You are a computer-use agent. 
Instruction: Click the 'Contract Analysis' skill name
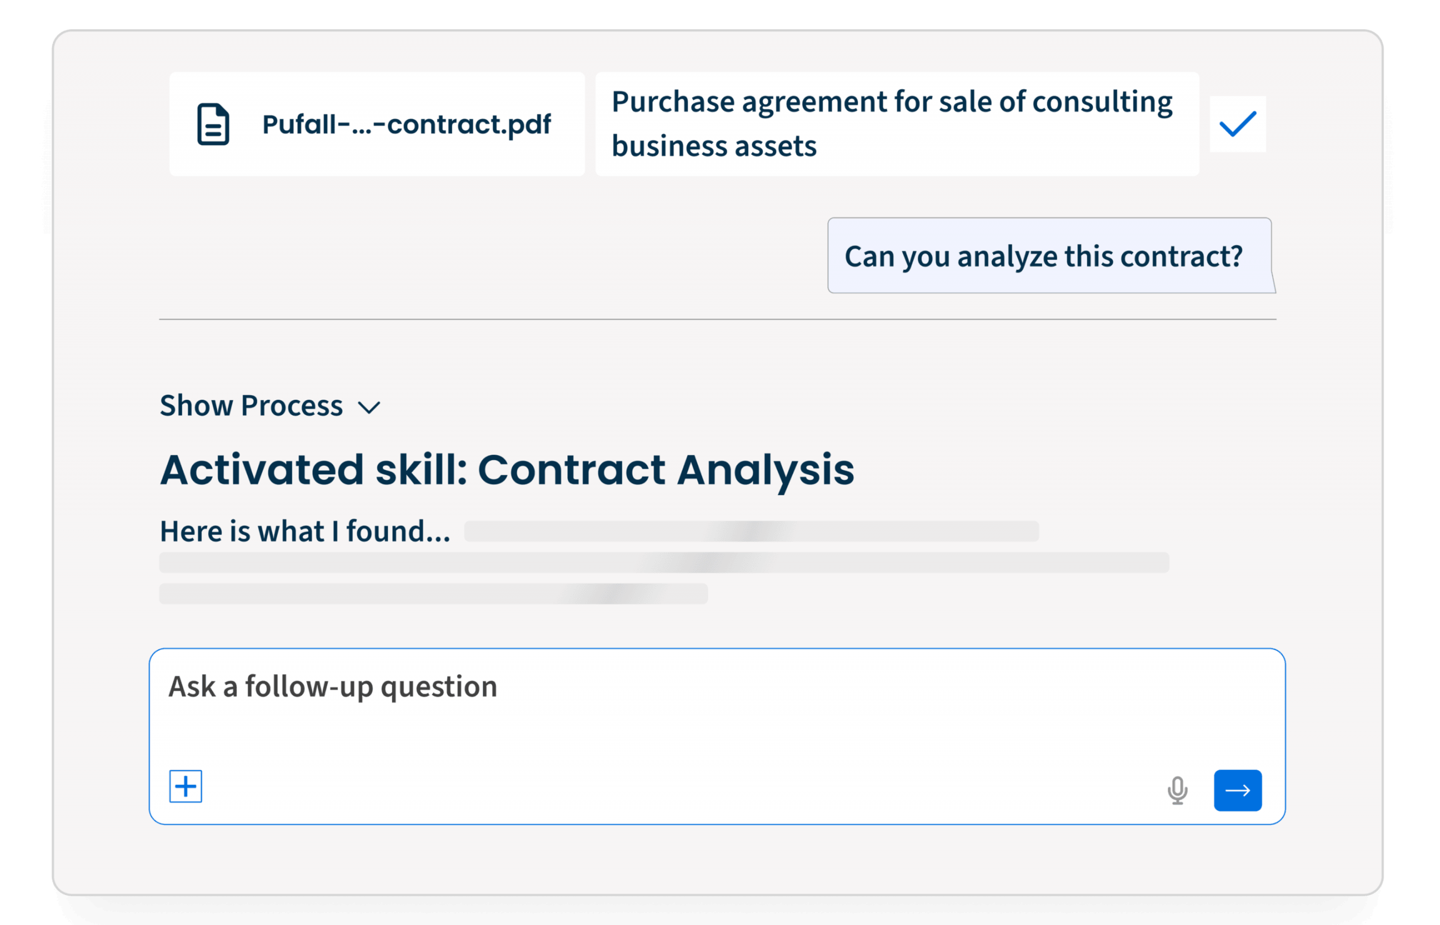point(666,469)
